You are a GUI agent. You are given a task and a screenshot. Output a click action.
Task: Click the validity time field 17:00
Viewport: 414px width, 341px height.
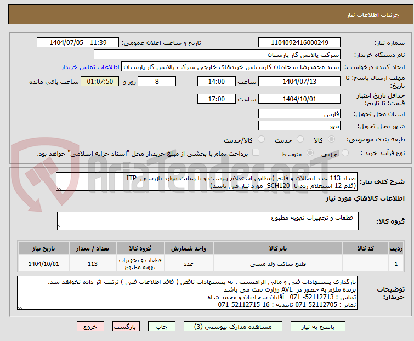216,99
